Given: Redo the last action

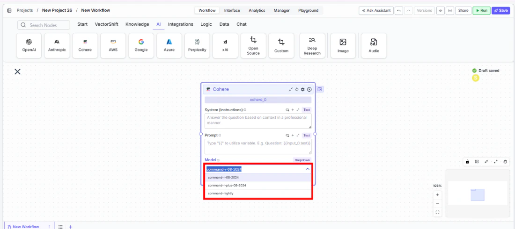Looking at the screenshot, I should (408, 10).
